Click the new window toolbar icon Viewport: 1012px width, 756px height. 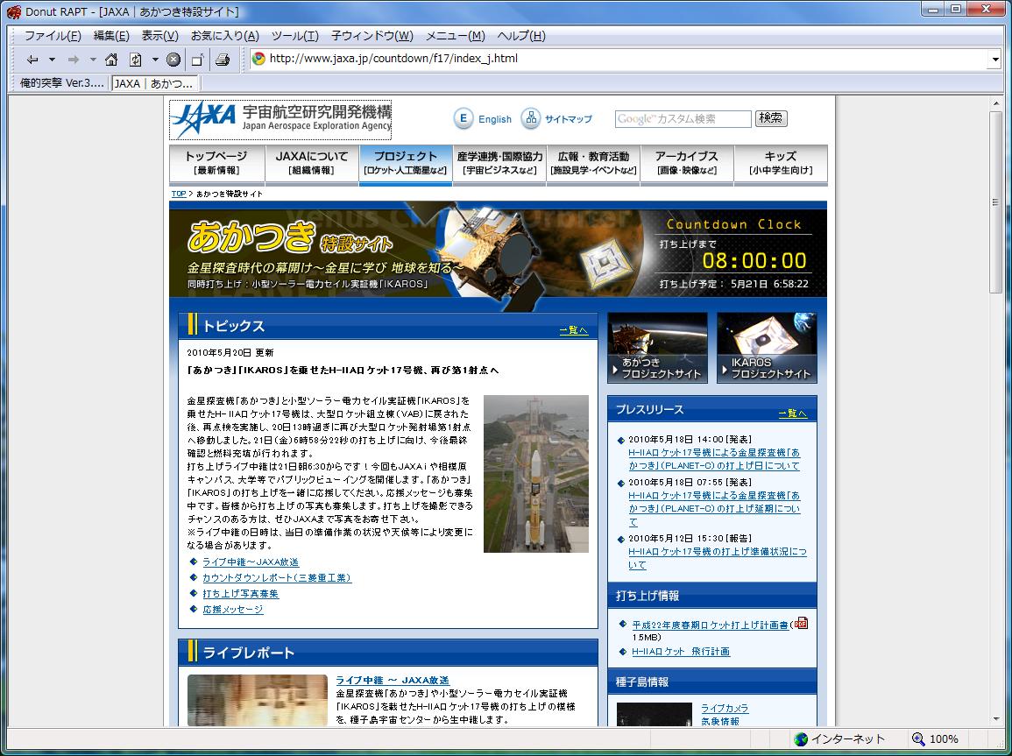tap(197, 60)
